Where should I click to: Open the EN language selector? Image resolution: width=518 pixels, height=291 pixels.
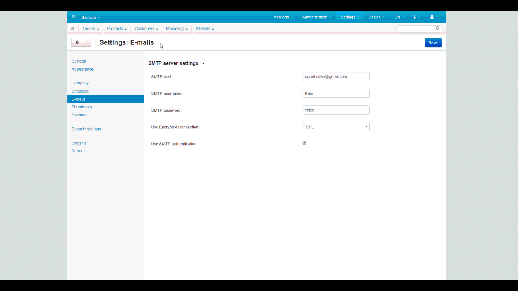[399, 17]
